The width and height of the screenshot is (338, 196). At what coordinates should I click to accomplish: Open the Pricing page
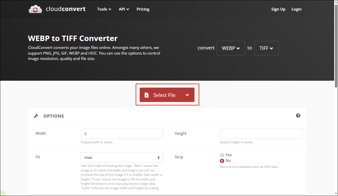(143, 9)
